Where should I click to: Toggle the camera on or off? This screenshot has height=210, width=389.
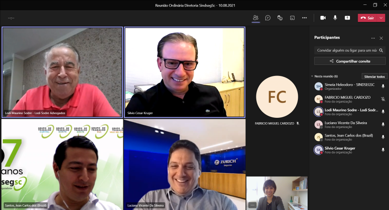click(323, 18)
